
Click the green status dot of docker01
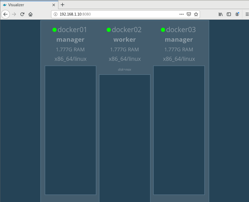[55, 30]
